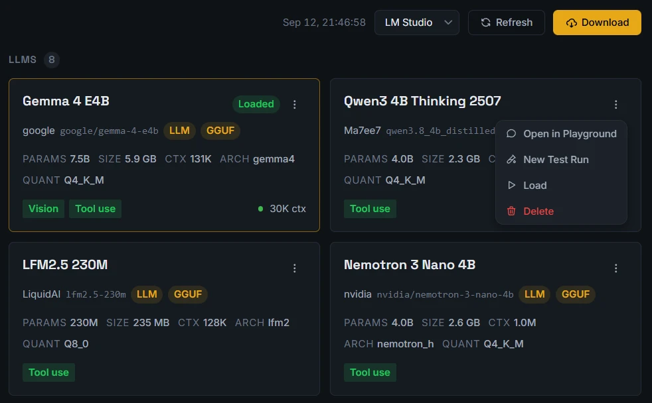Click the google/gemma-4-e4b model path
This screenshot has height=403, width=652.
click(x=109, y=131)
